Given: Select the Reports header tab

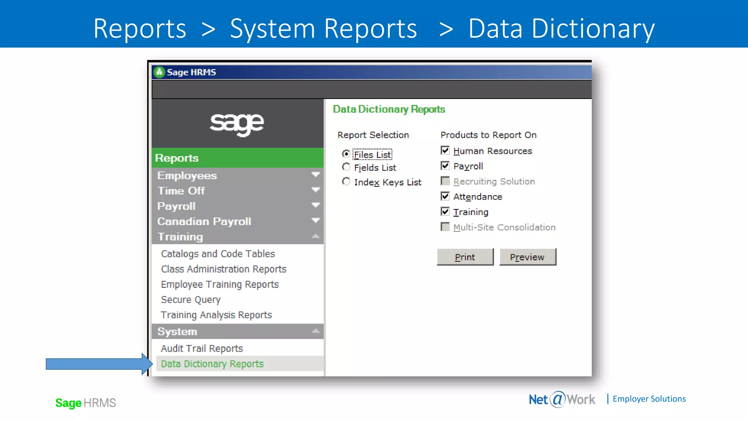Looking at the screenshot, I should click(x=177, y=158).
